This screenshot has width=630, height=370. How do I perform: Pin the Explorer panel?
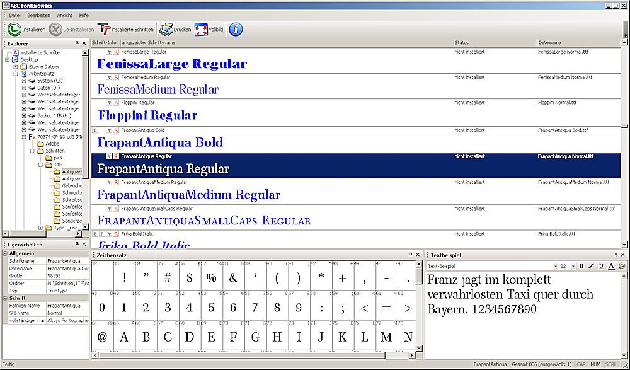[x=77, y=43]
